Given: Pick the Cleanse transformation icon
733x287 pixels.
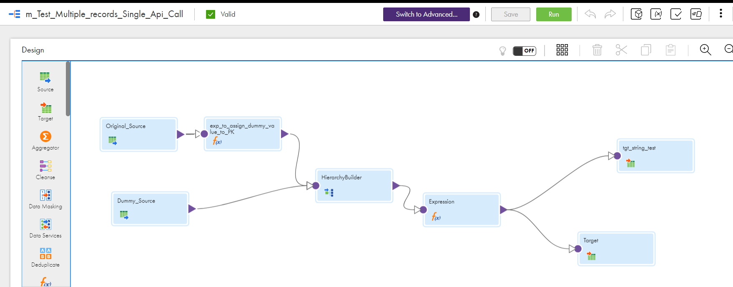Looking at the screenshot, I should click(45, 166).
